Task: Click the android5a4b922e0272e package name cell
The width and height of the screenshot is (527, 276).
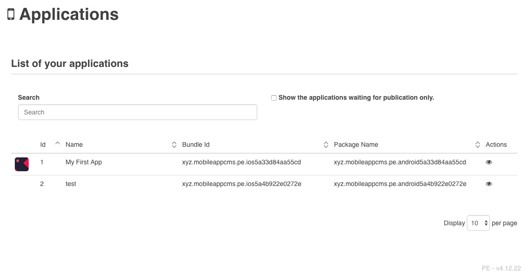Action: tap(400, 184)
